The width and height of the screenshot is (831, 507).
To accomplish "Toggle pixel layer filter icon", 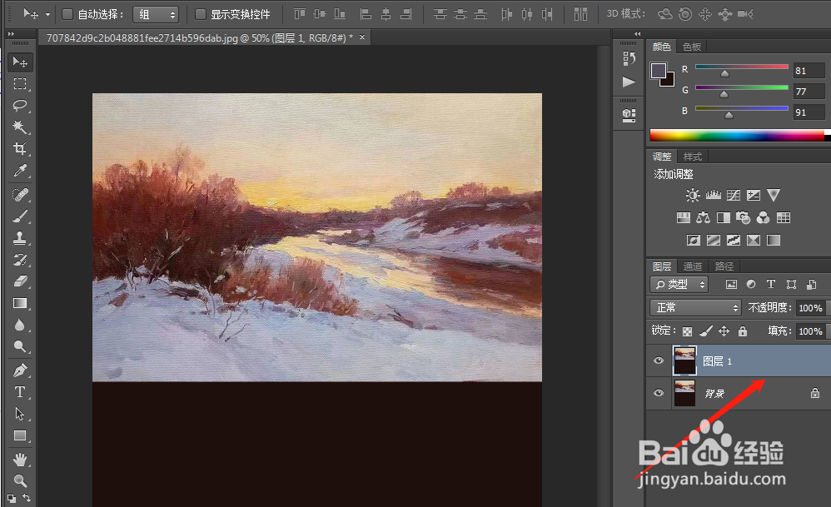I will [731, 285].
